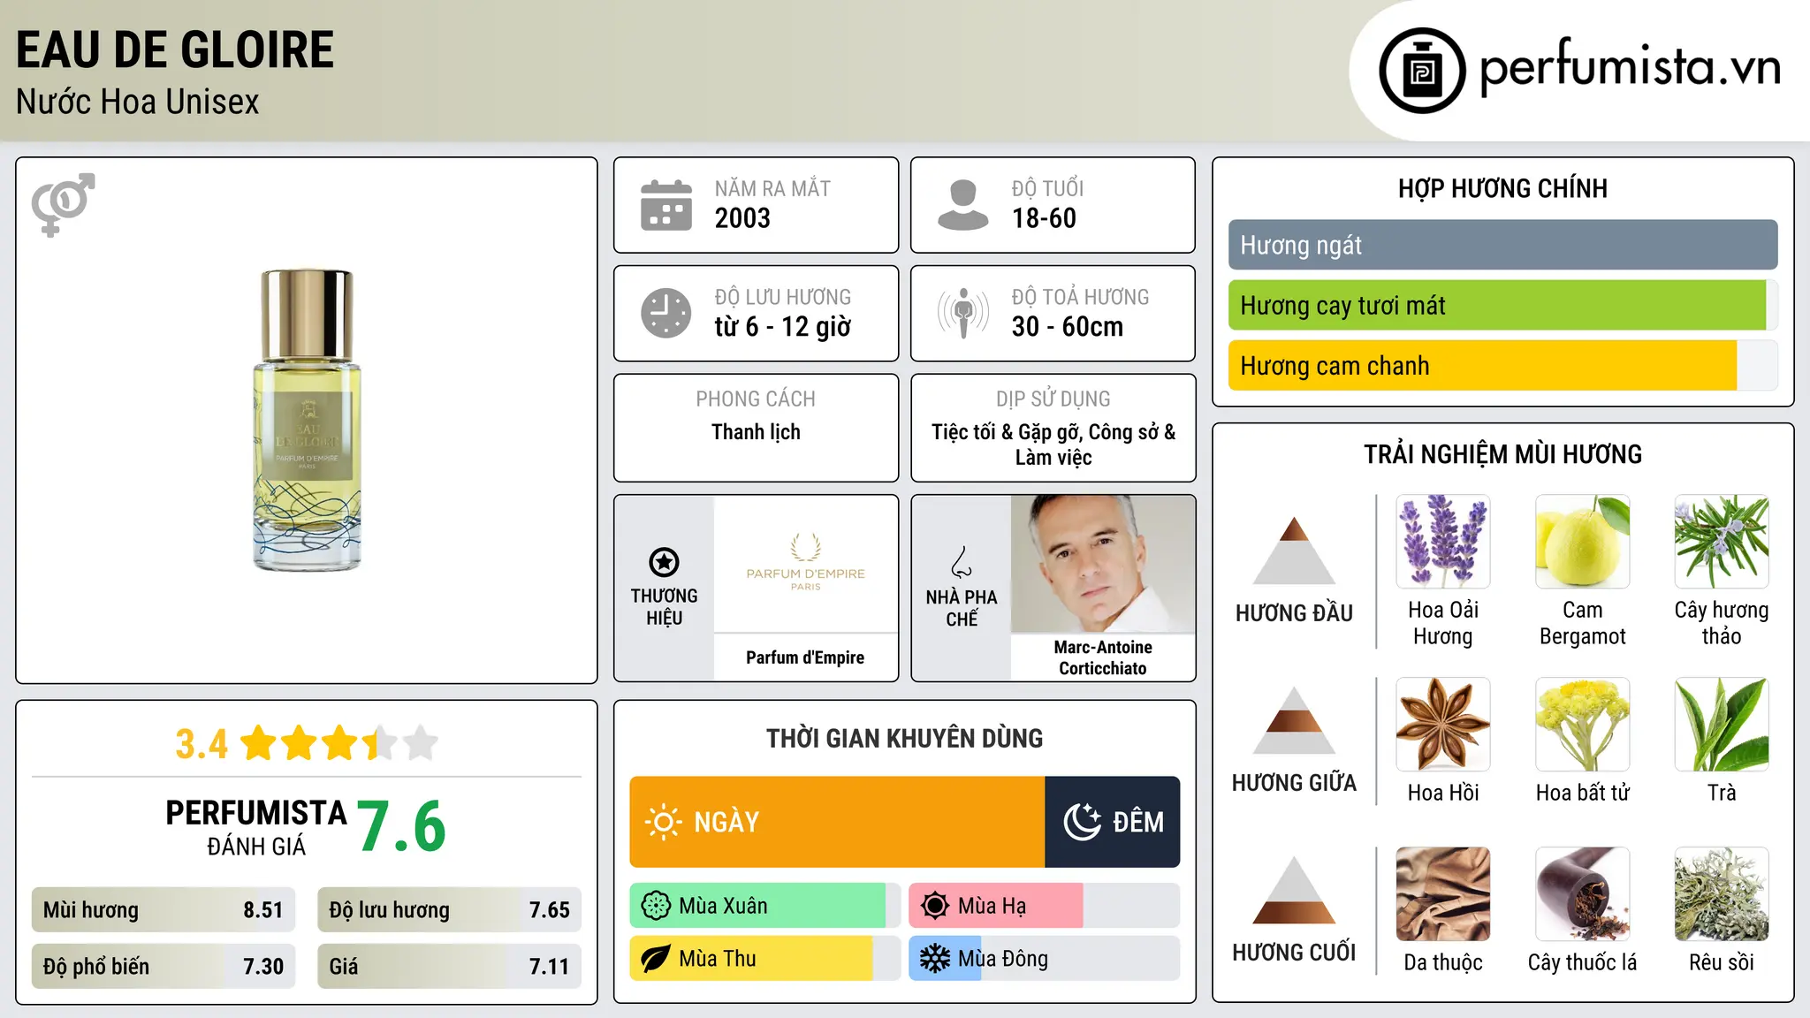Click the Hương ngát accord bar
The height and width of the screenshot is (1018, 1810).
(x=1502, y=245)
